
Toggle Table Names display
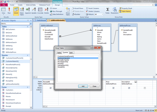point(125,11)
